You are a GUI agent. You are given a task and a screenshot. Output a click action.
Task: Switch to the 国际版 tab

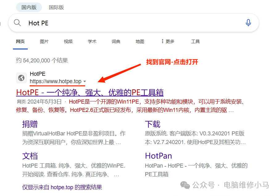pyautogui.click(x=56, y=7)
